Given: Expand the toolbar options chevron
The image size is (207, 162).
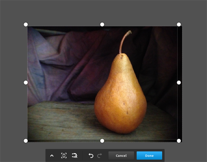Looking at the screenshot, I should [x=52, y=156].
